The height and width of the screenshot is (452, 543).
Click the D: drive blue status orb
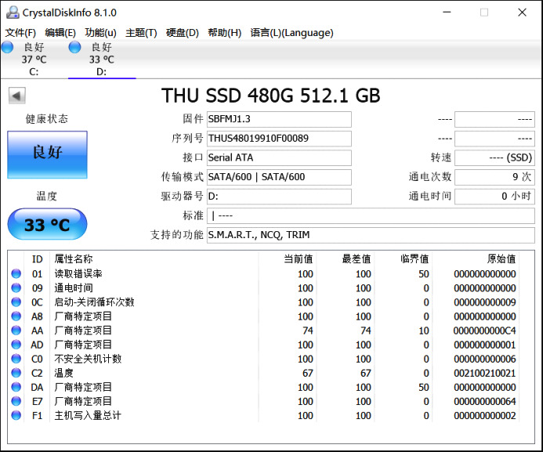[x=74, y=47]
